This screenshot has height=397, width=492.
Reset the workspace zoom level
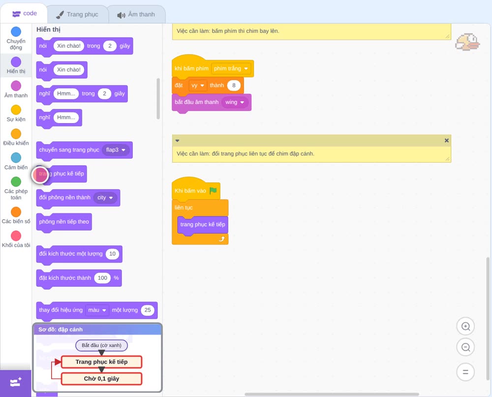click(x=465, y=372)
